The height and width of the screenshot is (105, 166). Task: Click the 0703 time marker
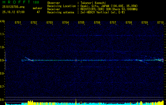coord(50,22)
